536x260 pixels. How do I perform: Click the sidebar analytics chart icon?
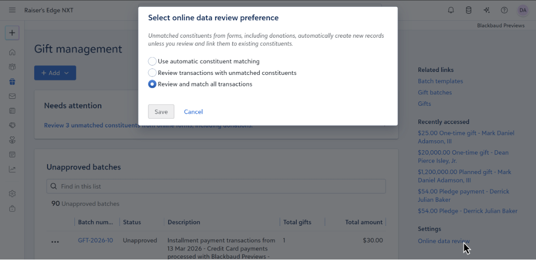pos(12,169)
